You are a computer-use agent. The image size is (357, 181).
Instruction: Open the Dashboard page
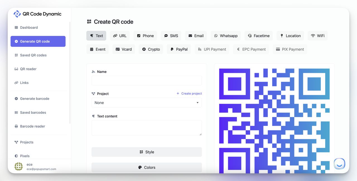coord(29,27)
